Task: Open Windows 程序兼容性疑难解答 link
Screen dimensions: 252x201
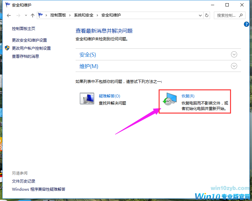Action: click(x=38, y=189)
